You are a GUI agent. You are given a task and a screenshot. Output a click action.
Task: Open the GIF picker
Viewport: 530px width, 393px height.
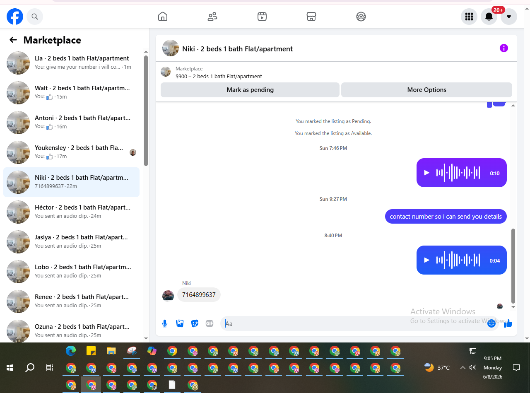pos(210,323)
